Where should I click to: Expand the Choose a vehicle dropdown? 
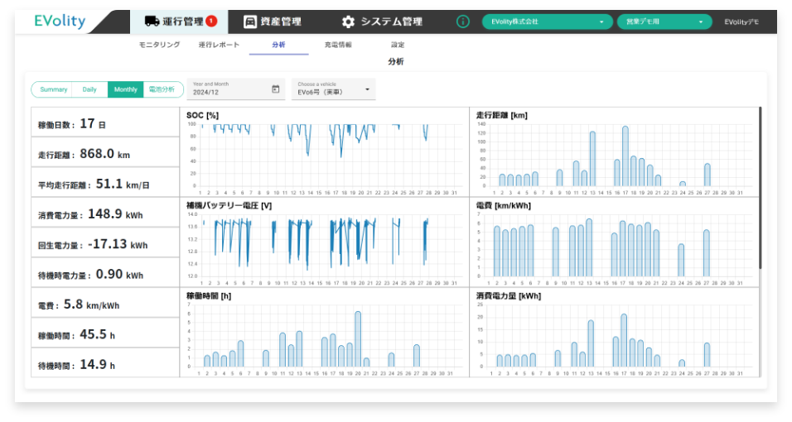coord(333,89)
